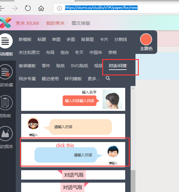This screenshot has width=179, height=192.
Task: Choose the second pink 对话气泡 template
Action: [x=73, y=187]
